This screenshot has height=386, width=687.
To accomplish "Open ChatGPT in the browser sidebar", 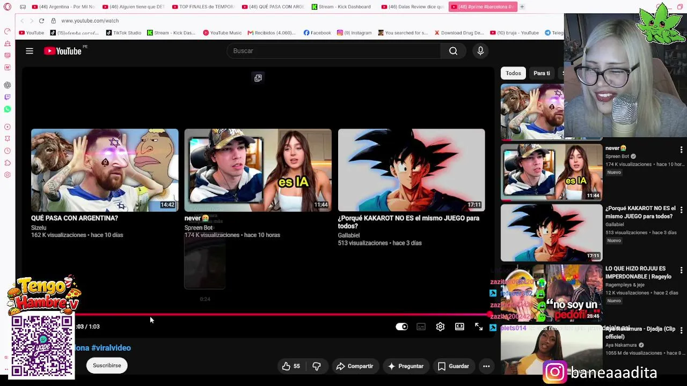I will pos(8,85).
